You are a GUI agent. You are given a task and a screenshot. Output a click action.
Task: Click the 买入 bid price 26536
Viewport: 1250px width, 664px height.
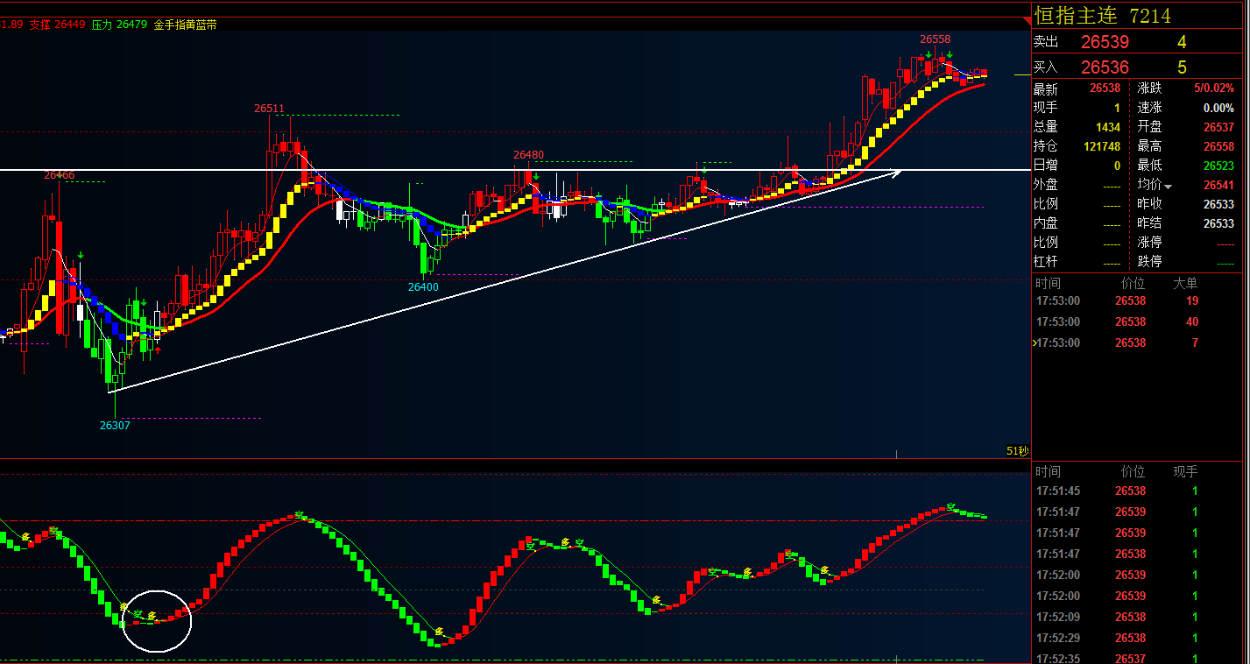[1105, 67]
